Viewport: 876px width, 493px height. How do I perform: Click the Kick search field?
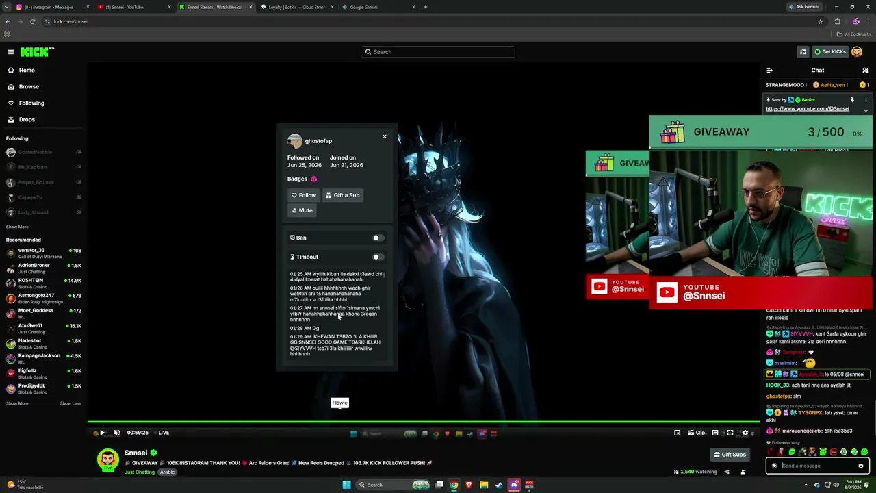[438, 52]
